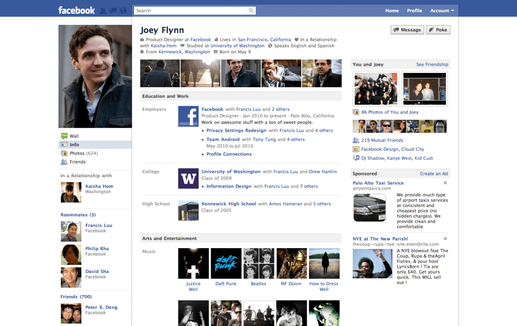The height and width of the screenshot is (326, 517).
Task: Open the messages icon in top bar
Action: click(113, 11)
